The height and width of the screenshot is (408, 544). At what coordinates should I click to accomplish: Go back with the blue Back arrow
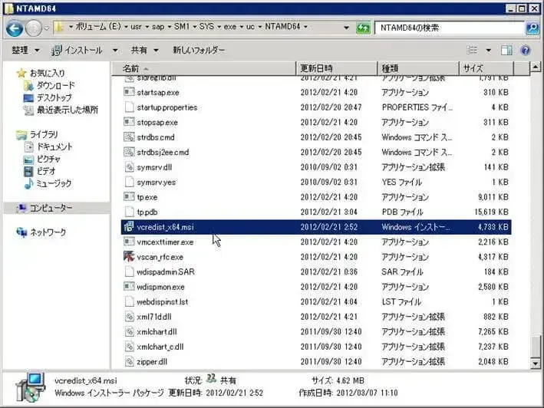(x=15, y=28)
